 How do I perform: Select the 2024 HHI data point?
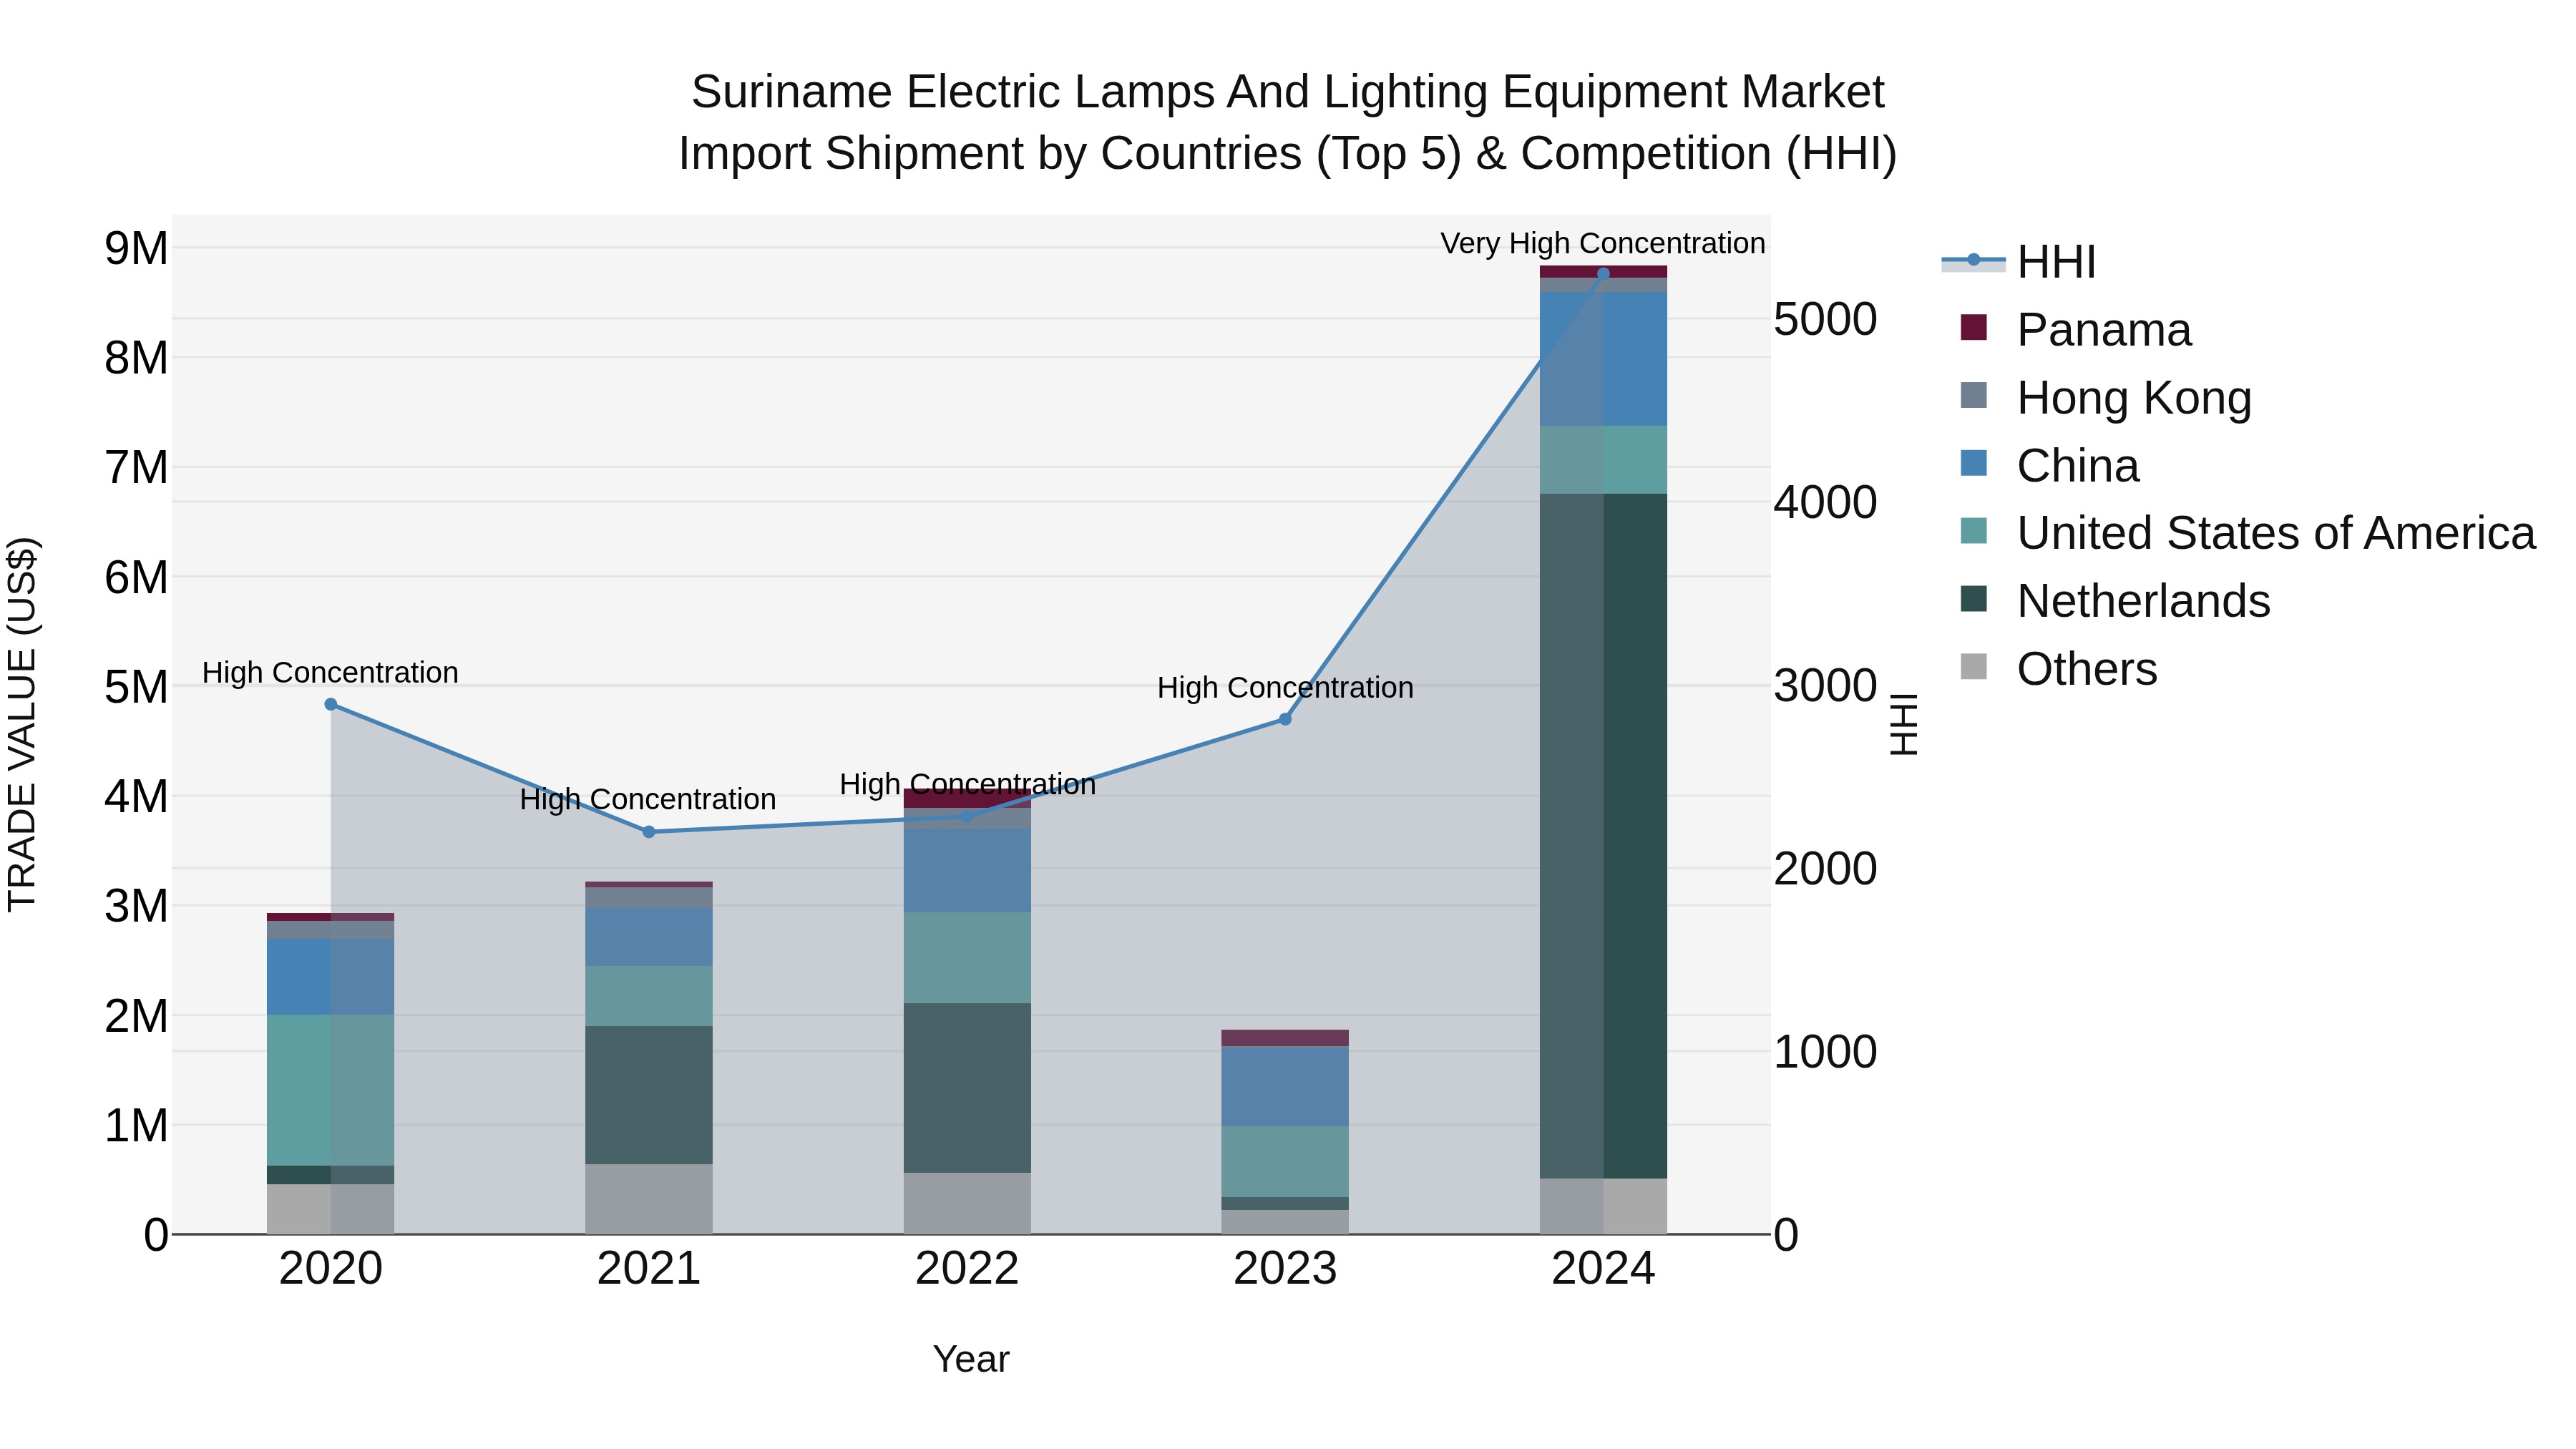[1603, 273]
